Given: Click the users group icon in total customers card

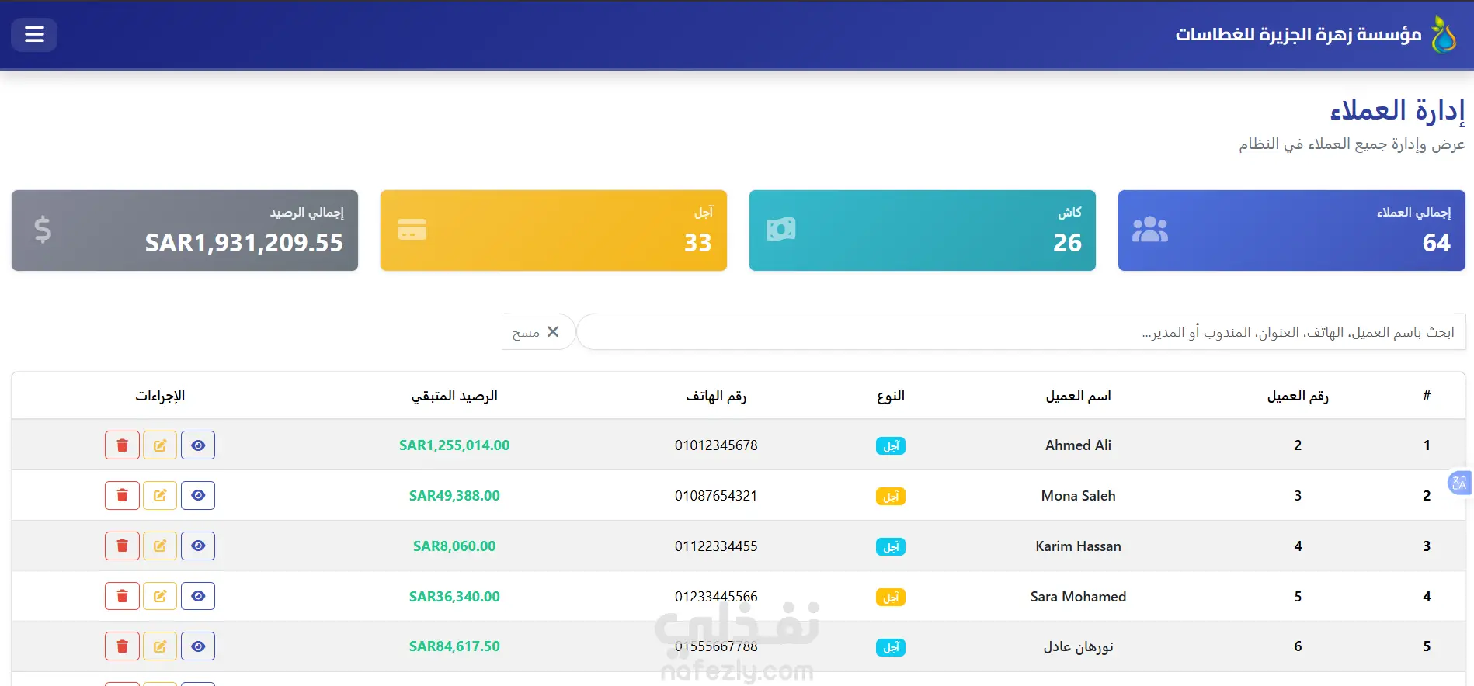Looking at the screenshot, I should coord(1150,230).
